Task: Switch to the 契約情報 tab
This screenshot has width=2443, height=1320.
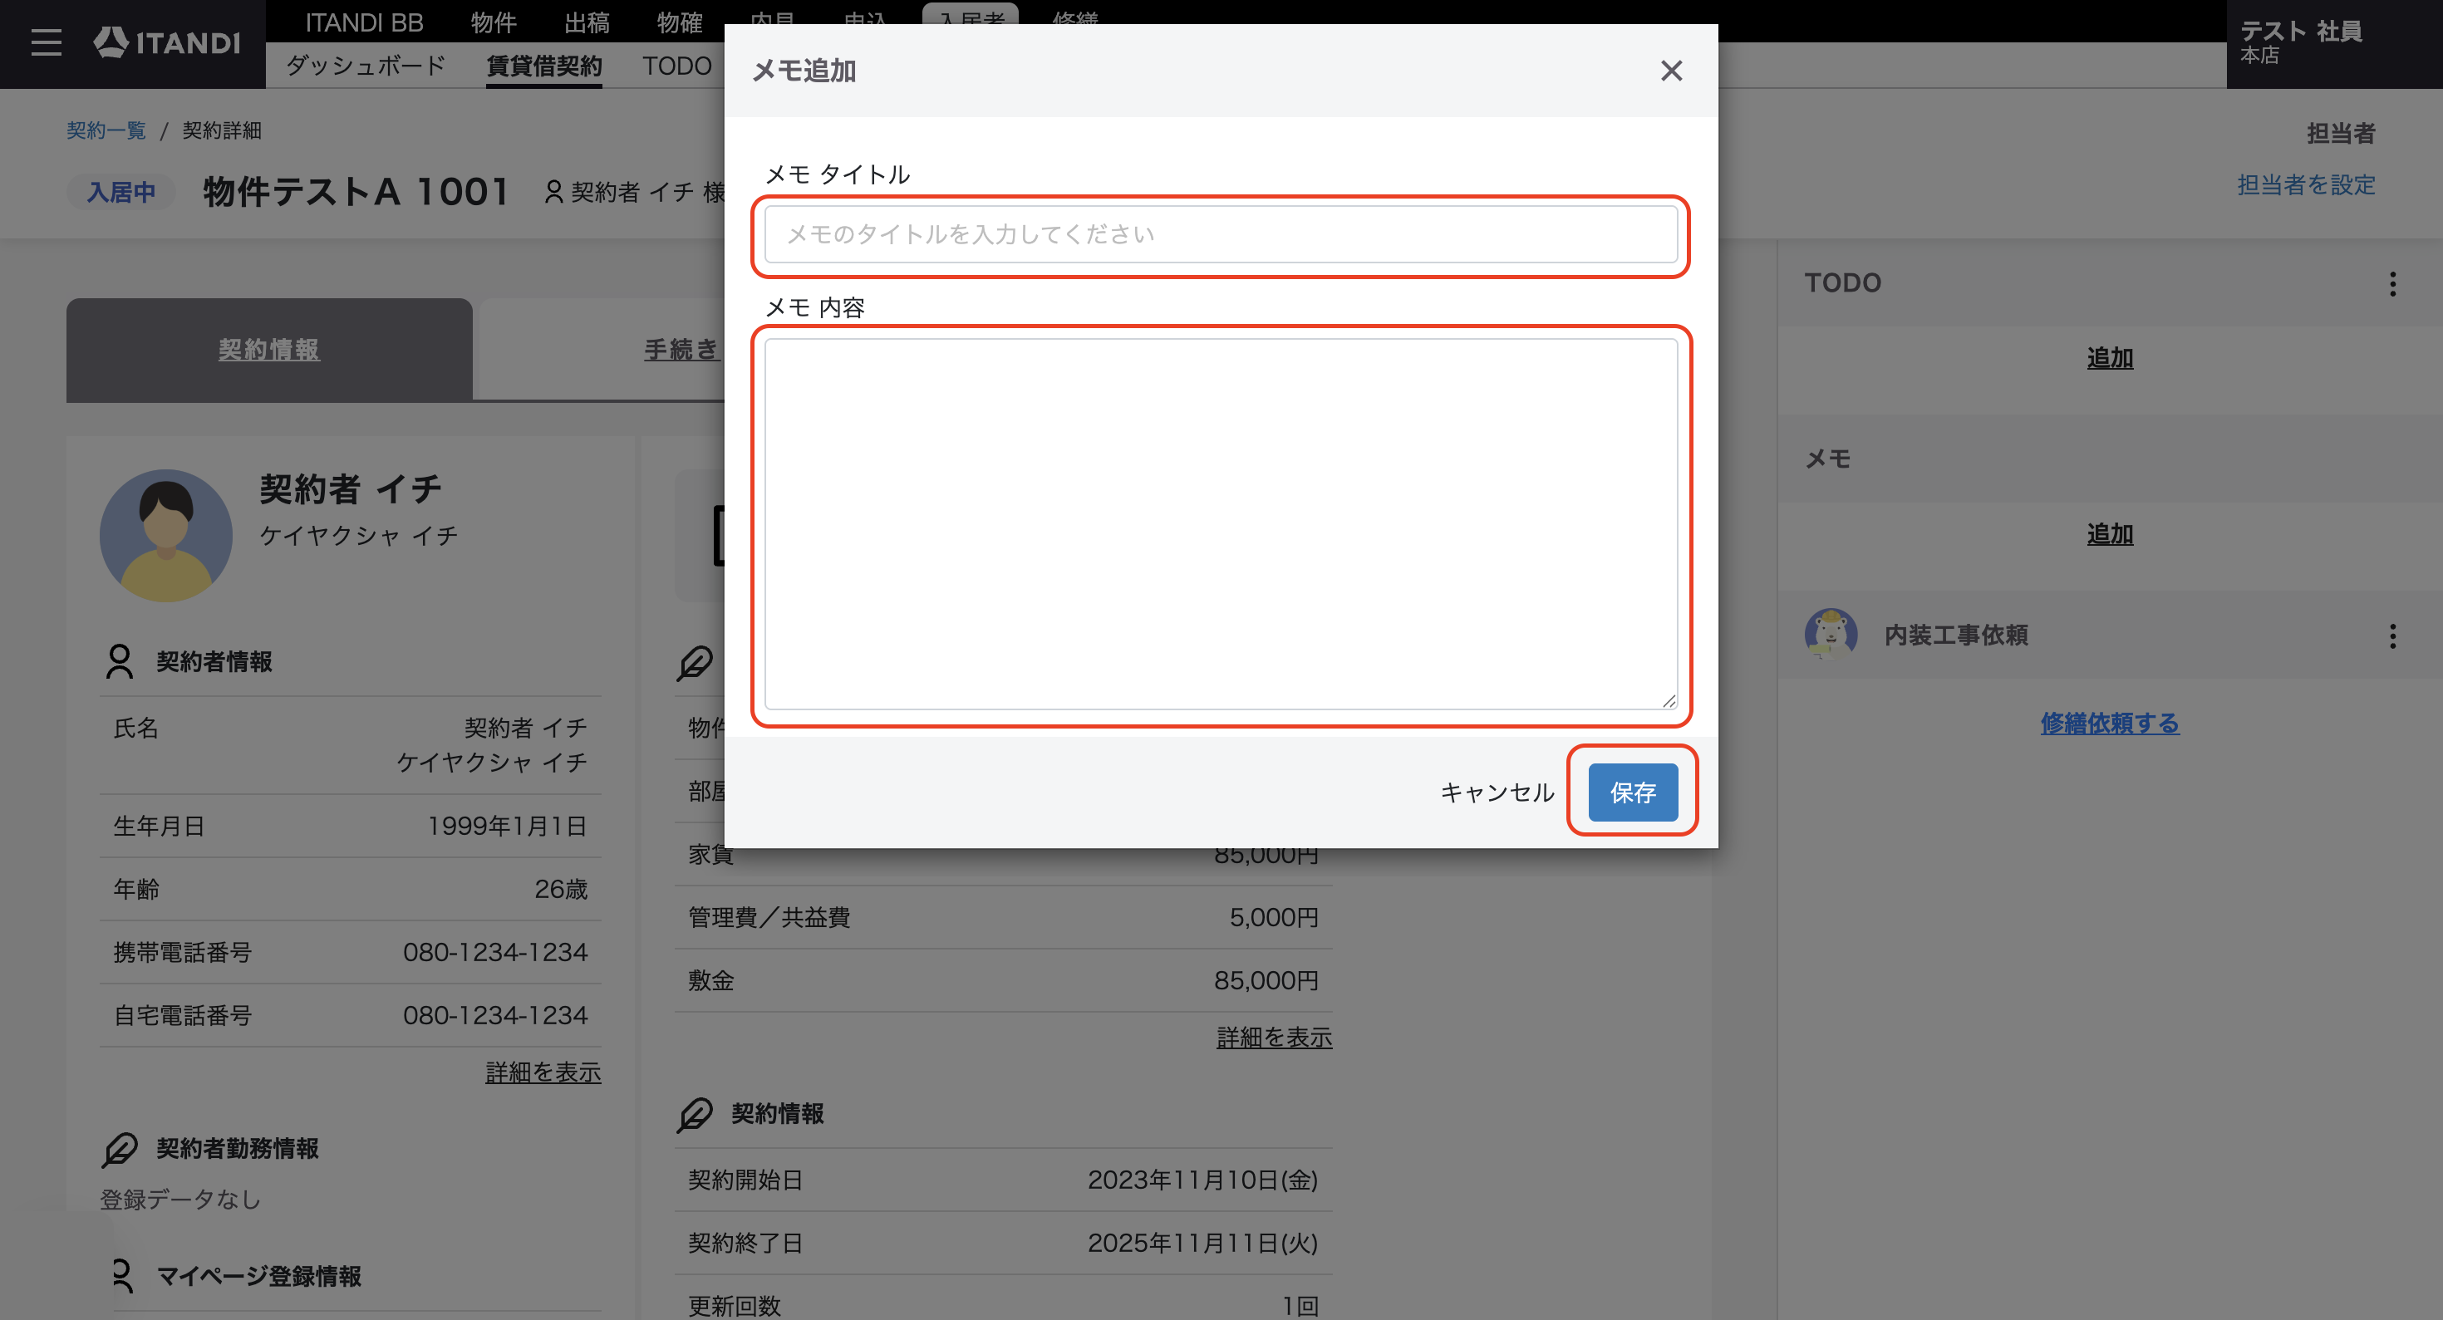Action: [x=269, y=350]
